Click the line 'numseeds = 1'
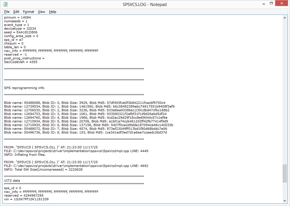Screen dimensions: 290x206 pyautogui.click(x=16, y=21)
